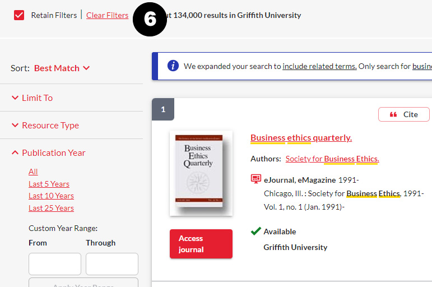
Task: Filter results to Last 5 Years
Action: click(x=49, y=184)
